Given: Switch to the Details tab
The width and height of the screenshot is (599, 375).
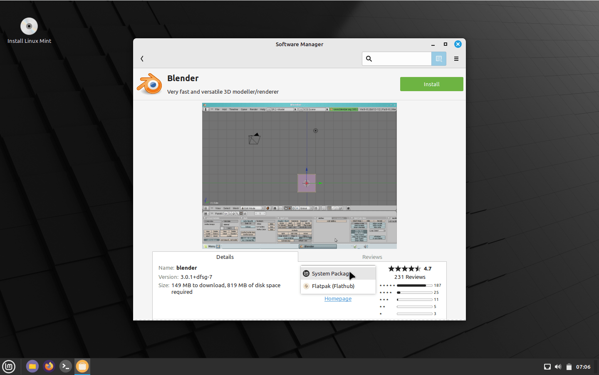Looking at the screenshot, I should pyautogui.click(x=225, y=257).
